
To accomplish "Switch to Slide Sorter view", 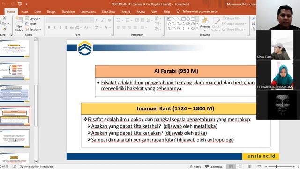I will point(240,166).
